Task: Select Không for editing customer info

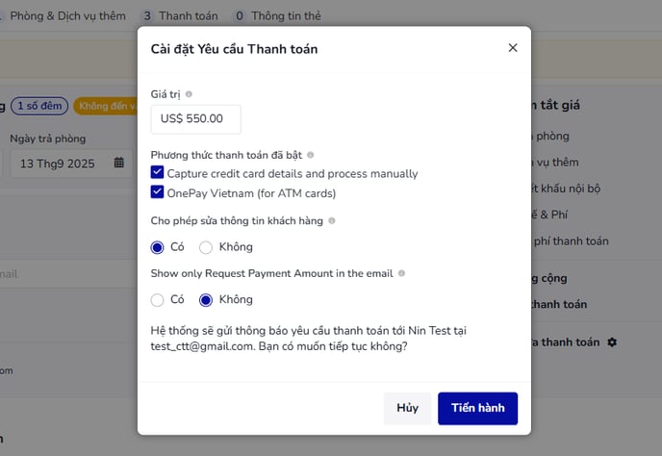Action: 206,247
